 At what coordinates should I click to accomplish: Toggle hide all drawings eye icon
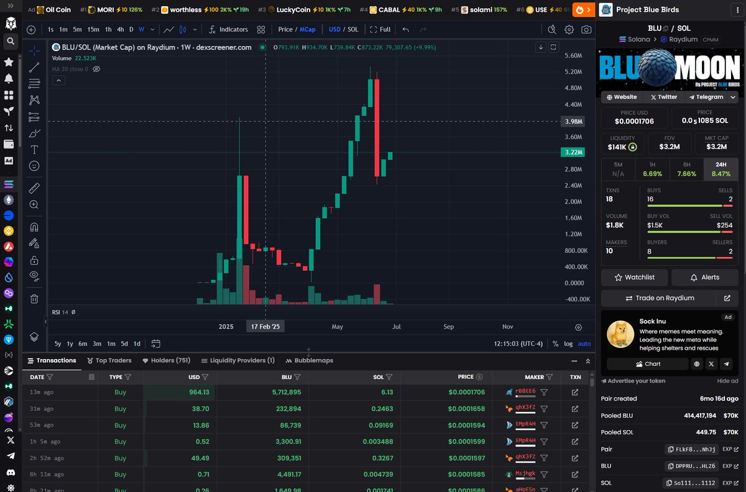[34, 276]
